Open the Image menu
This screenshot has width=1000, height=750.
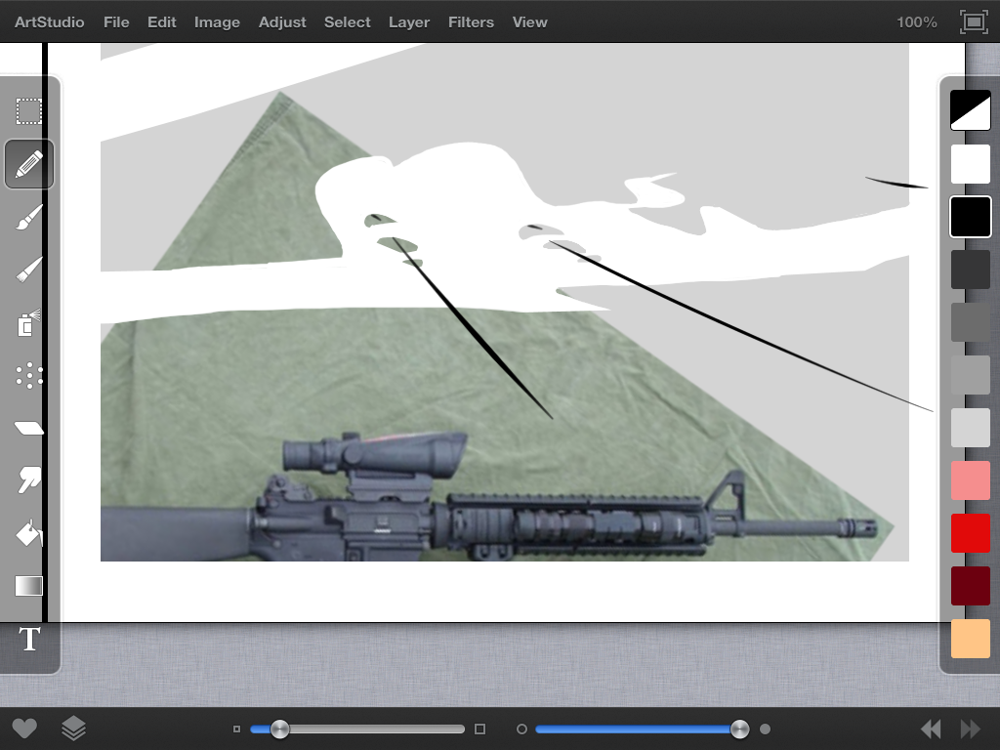(x=217, y=22)
